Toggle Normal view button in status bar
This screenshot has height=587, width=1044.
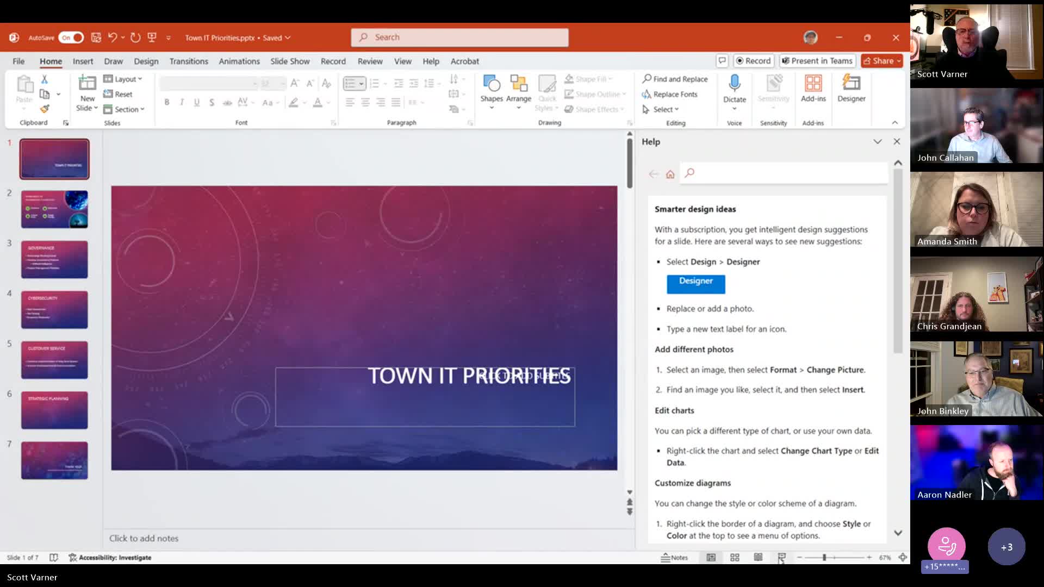pyautogui.click(x=711, y=557)
